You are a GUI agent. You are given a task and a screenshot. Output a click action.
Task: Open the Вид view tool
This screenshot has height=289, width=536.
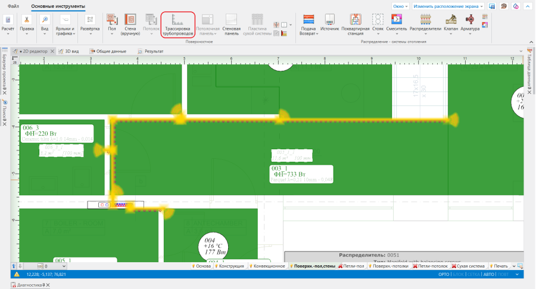click(45, 24)
